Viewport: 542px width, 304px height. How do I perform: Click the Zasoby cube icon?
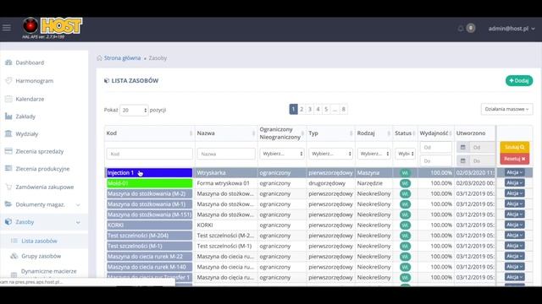point(8,221)
